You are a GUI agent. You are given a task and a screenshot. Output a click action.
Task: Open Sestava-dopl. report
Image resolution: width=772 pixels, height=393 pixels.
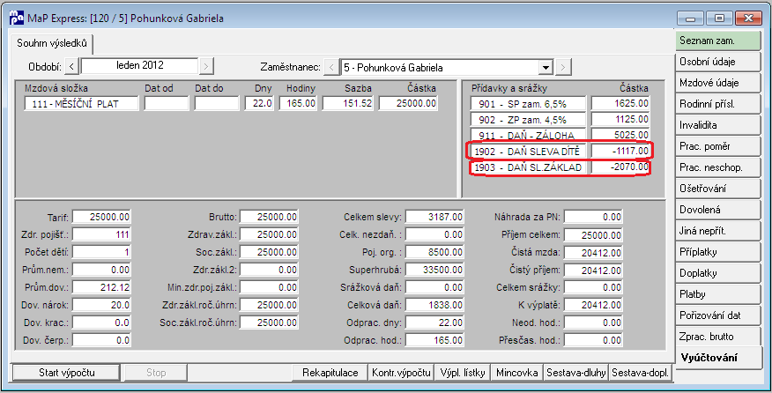click(640, 373)
